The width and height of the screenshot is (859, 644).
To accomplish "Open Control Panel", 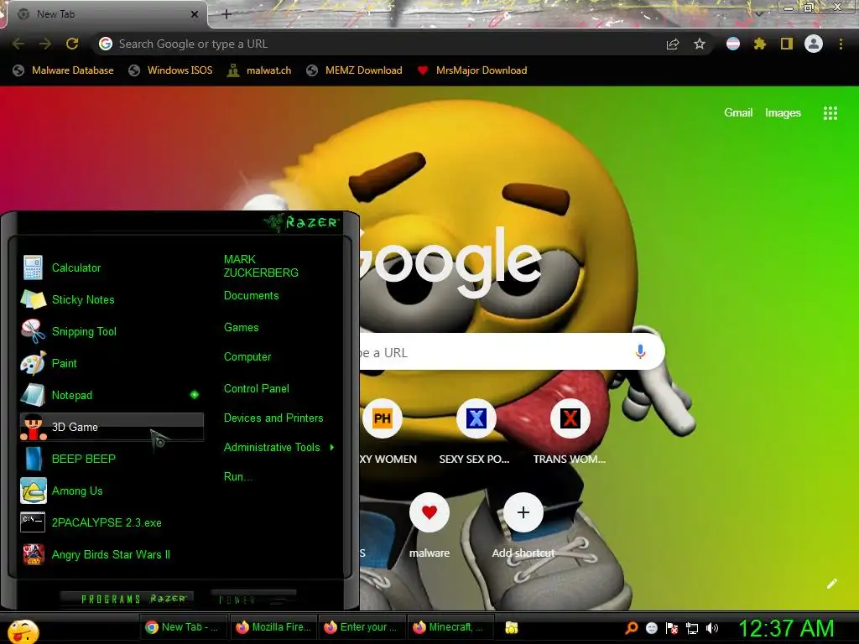I will 257,389.
